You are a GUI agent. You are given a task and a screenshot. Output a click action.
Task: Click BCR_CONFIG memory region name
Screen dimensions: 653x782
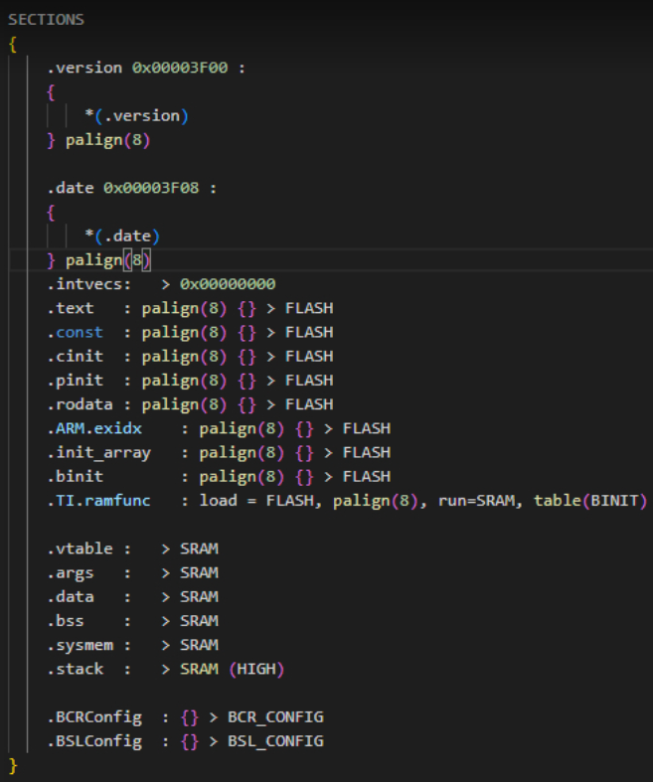(x=275, y=717)
